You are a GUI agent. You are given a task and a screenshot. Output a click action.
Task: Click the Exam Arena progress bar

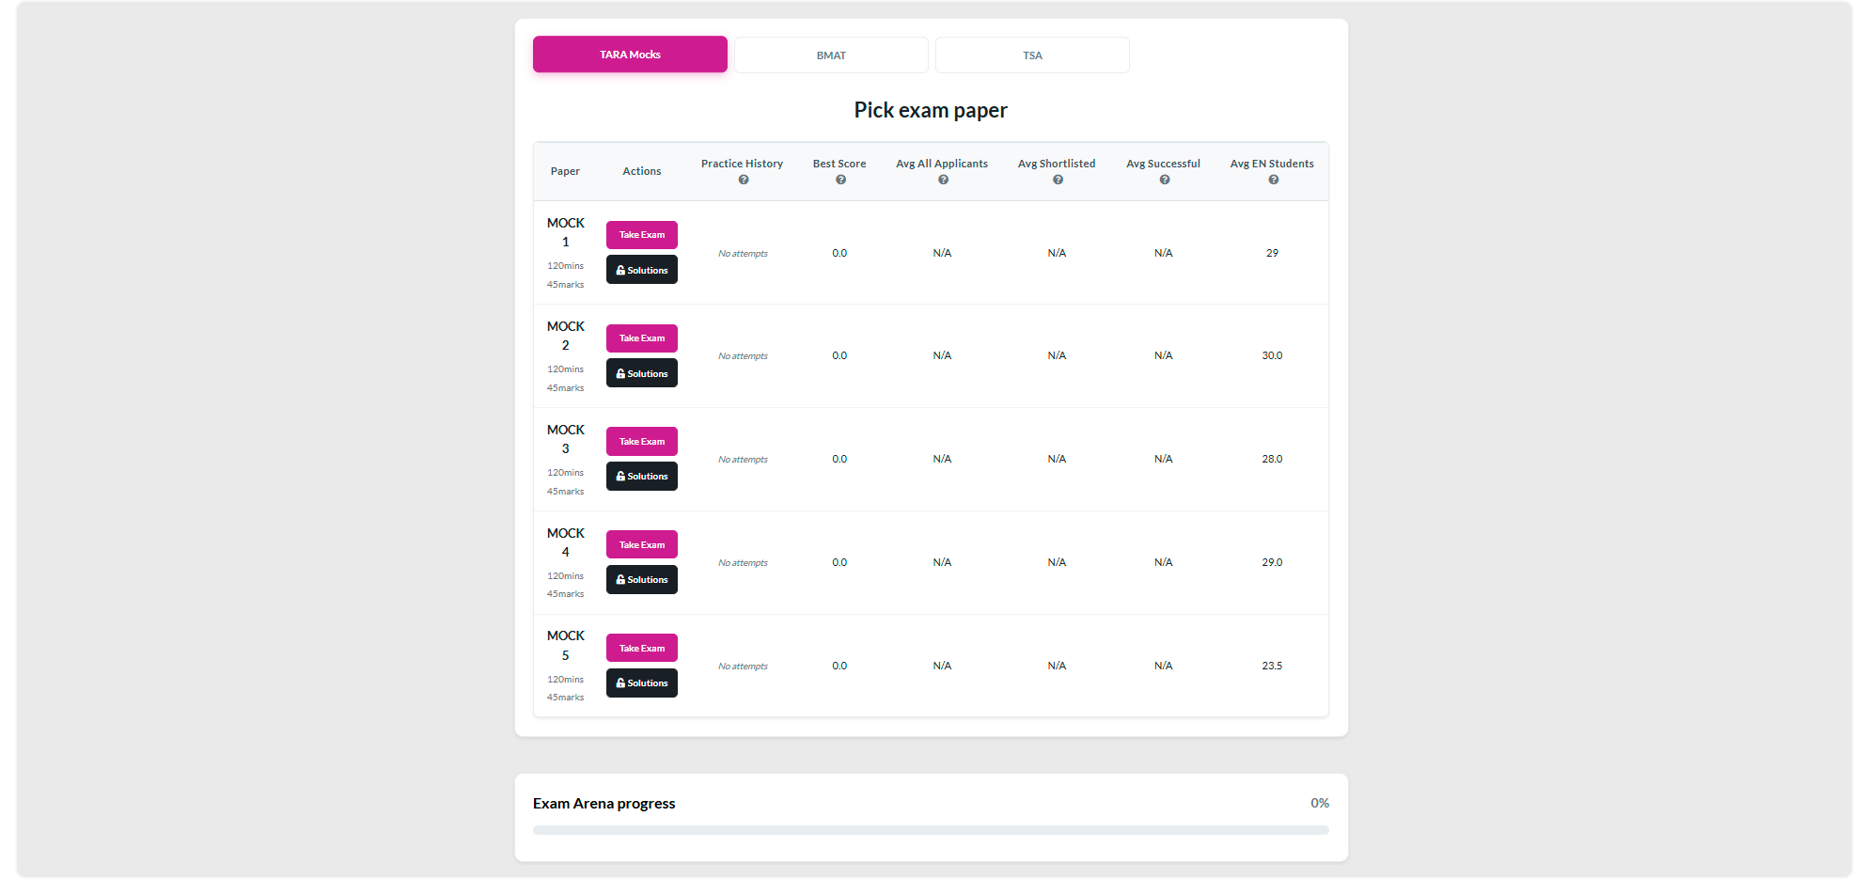pyautogui.click(x=931, y=830)
